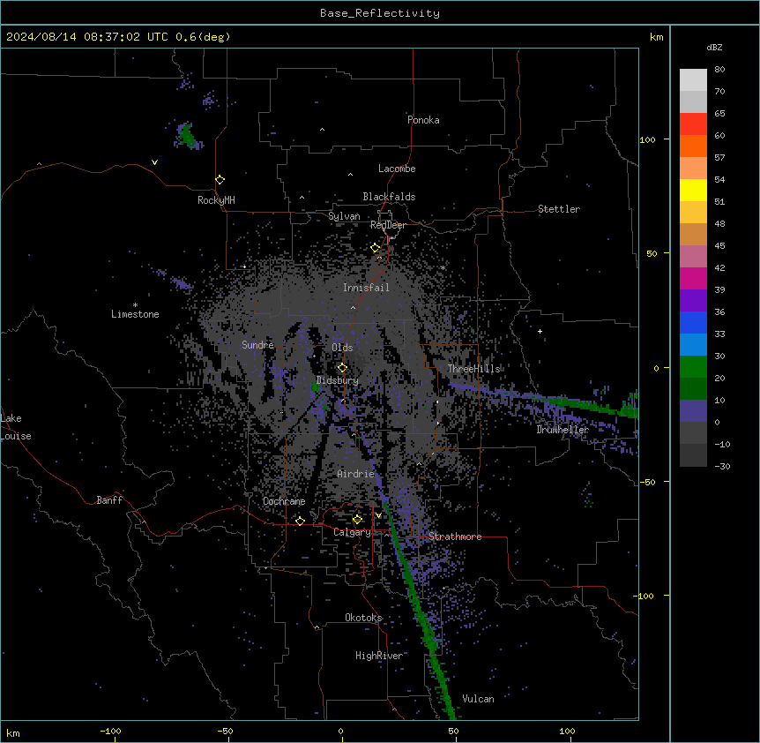The height and width of the screenshot is (743, 760).
Task: Select the red 65-60 dBZ legend swatch
Action: point(693,124)
